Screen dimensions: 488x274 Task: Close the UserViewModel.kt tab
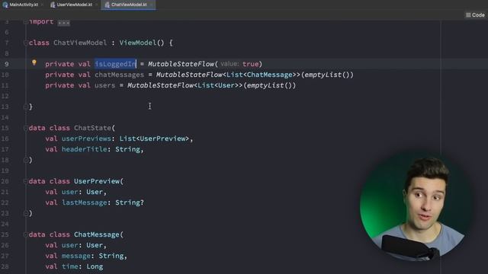[97, 5]
